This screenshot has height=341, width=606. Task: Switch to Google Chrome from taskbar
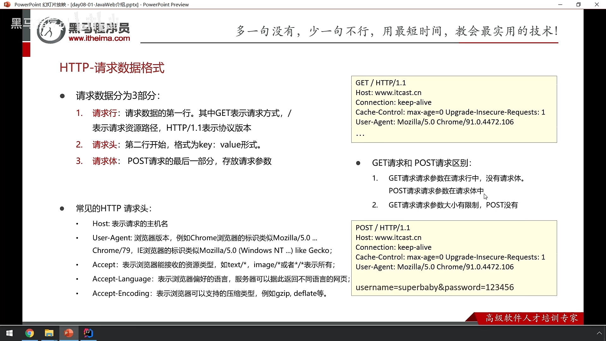point(30,333)
